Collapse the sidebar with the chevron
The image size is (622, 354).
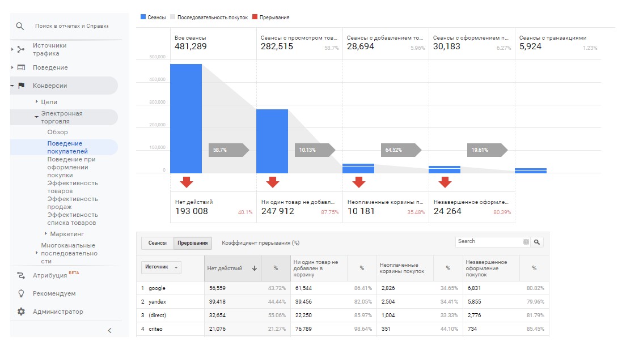pos(110,331)
